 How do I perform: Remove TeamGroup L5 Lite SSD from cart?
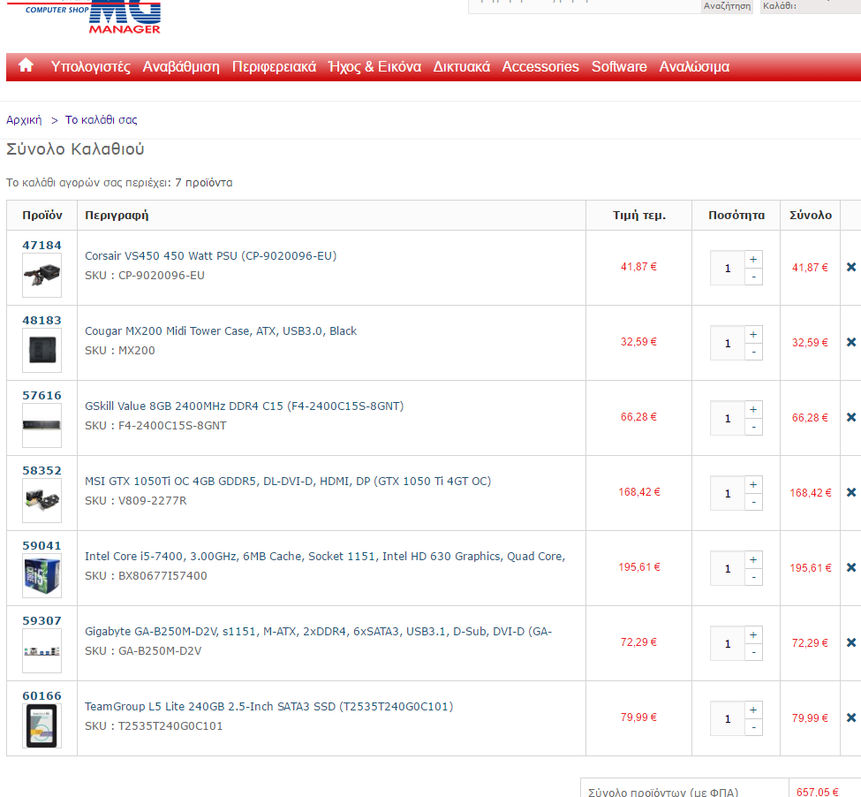coord(851,717)
